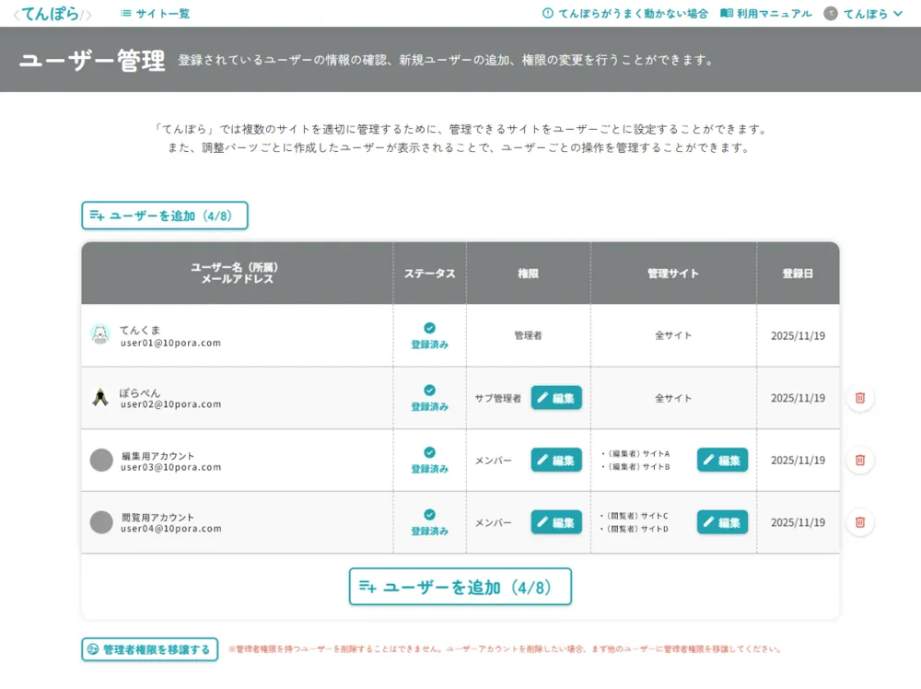Edit managed sites サイトA and サイトB
This screenshot has height=689, width=921.
[x=722, y=460]
